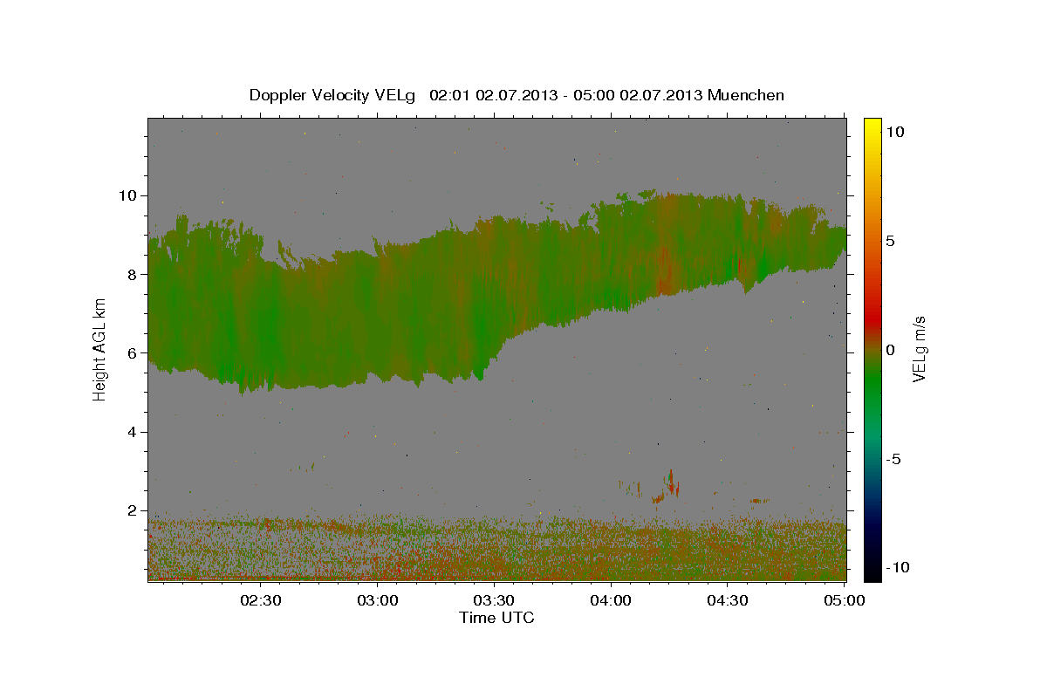The width and height of the screenshot is (1047, 698).
Task: Pick the yellow top of the velocity colorbar
Action: pyautogui.click(x=872, y=127)
